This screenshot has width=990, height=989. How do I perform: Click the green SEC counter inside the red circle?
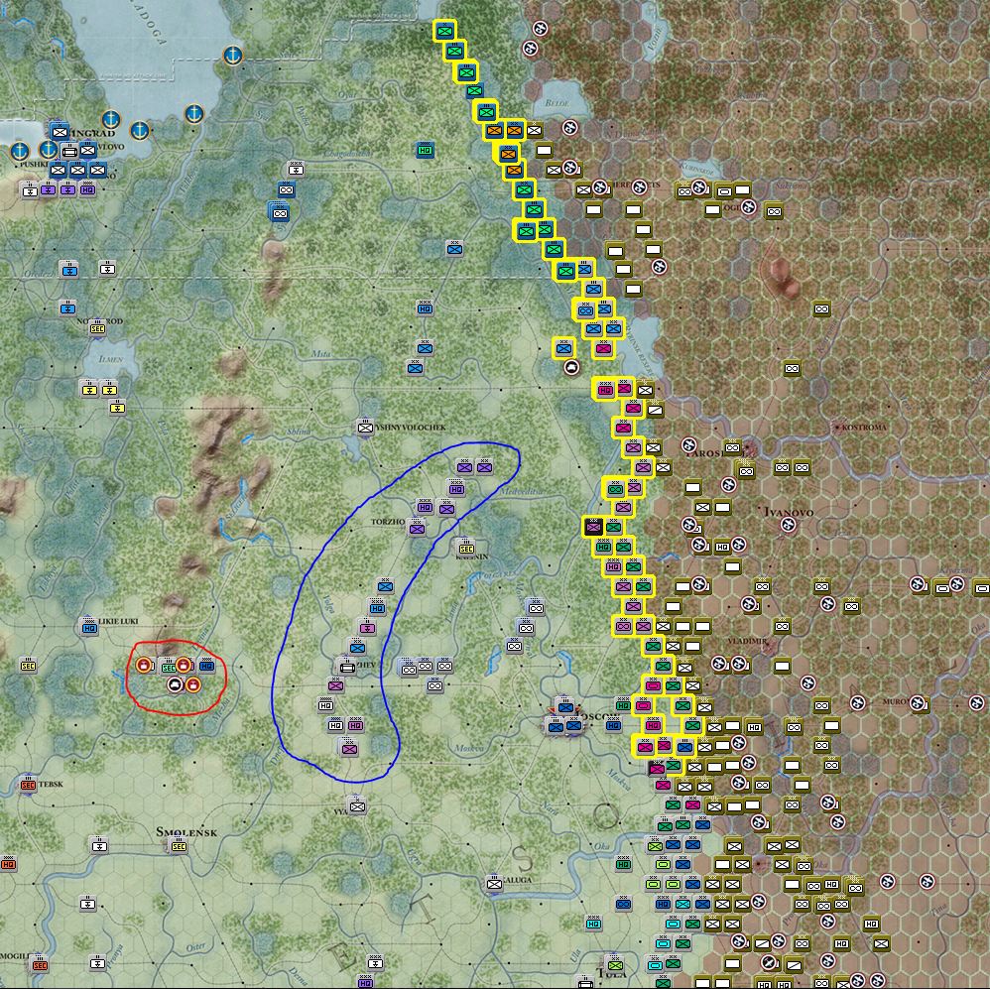pyautogui.click(x=168, y=668)
